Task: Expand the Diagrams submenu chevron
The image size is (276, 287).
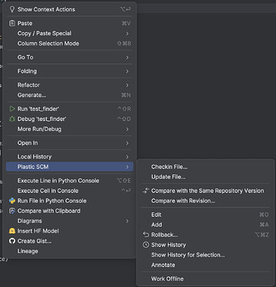Action: tap(127, 221)
